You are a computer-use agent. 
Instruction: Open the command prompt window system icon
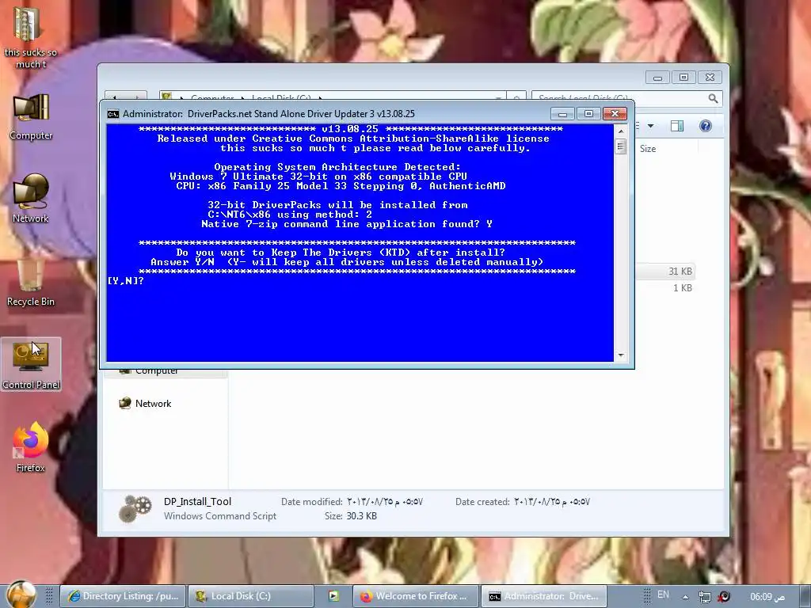point(112,114)
